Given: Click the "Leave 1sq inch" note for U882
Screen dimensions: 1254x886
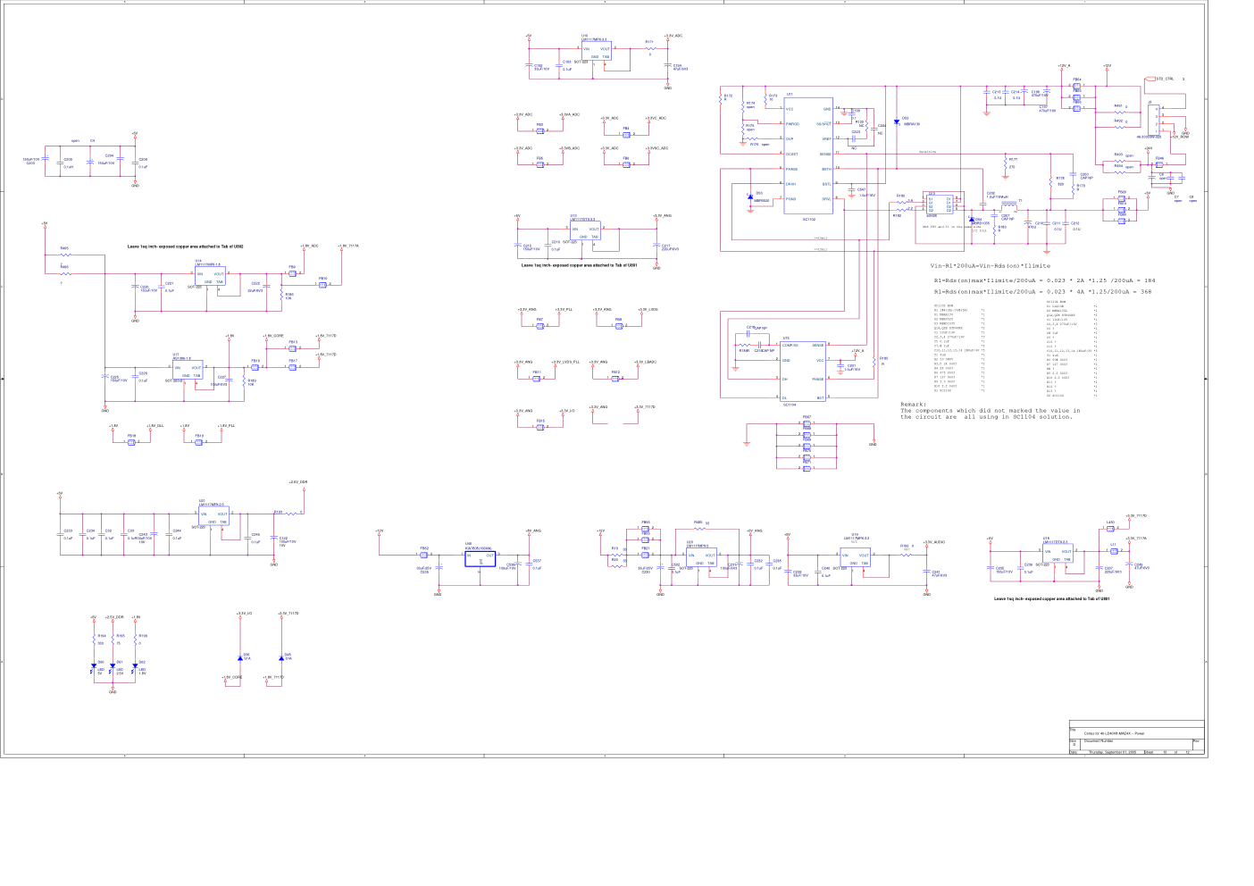Looking at the screenshot, I should coord(186,246).
